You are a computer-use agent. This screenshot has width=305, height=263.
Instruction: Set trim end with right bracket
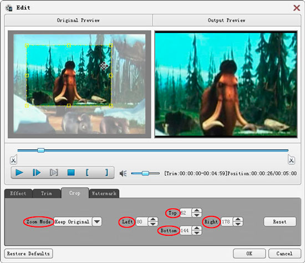tap(106, 173)
